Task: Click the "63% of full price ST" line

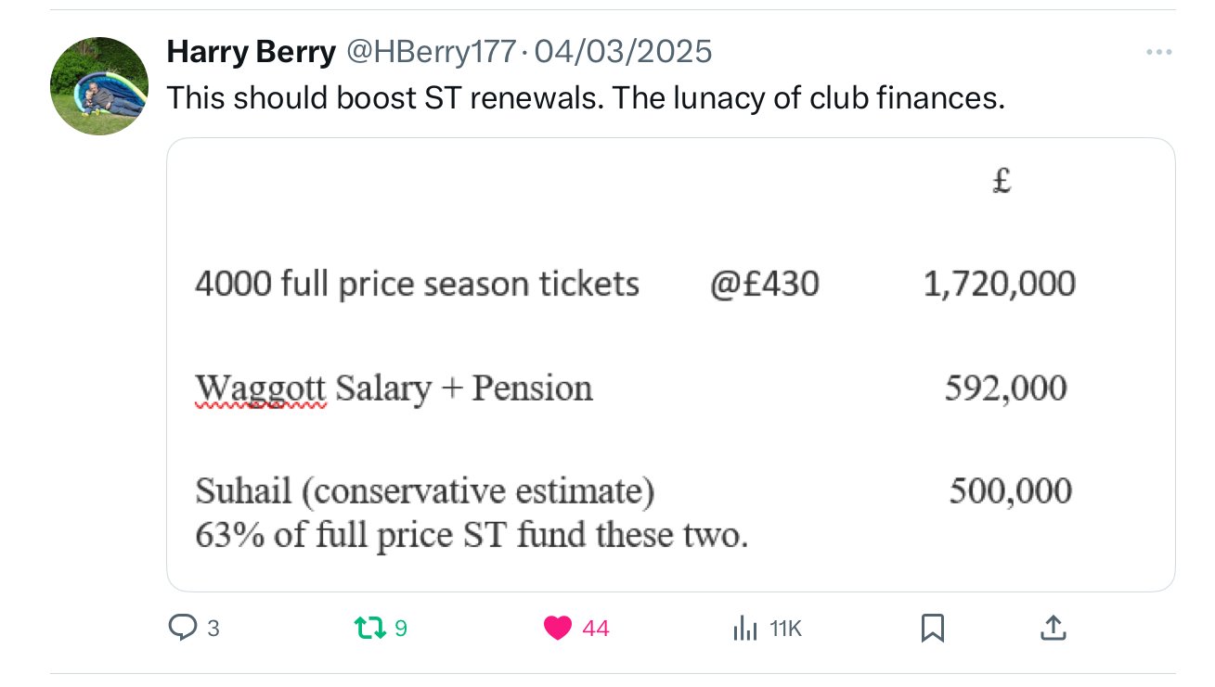Action: pos(472,535)
